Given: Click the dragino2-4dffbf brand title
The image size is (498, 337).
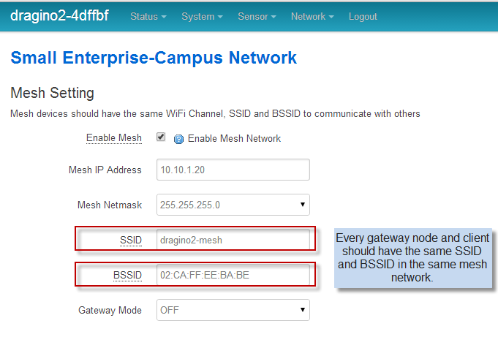Looking at the screenshot, I should [x=59, y=16].
